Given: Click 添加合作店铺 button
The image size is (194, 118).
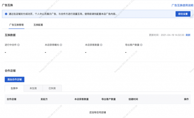Looking at the screenshot, I should [x=15, y=79].
